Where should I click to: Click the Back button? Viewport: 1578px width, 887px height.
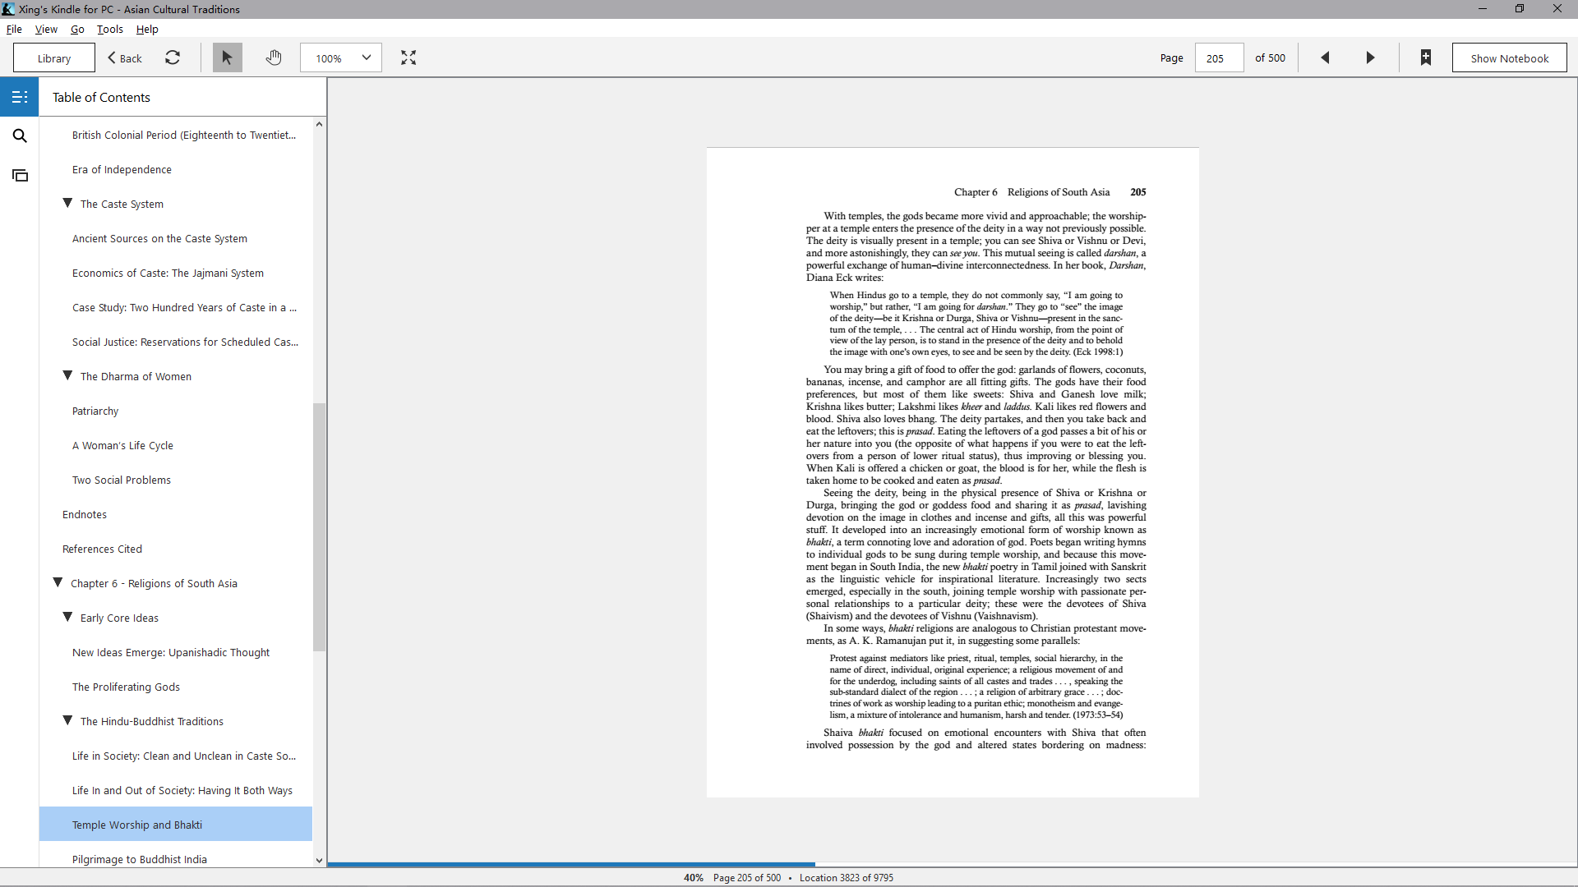click(125, 57)
